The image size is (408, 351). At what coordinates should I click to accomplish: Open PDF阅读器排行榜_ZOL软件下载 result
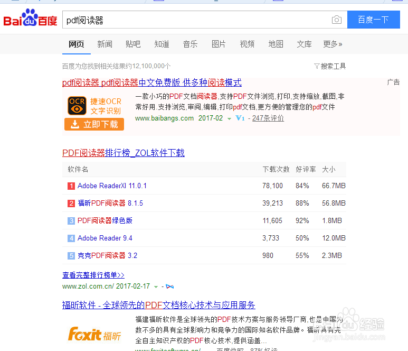point(124,153)
